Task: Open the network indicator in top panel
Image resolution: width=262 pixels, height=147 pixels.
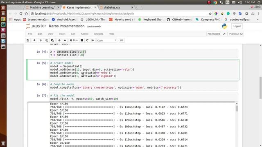Action: (x=221, y=2)
